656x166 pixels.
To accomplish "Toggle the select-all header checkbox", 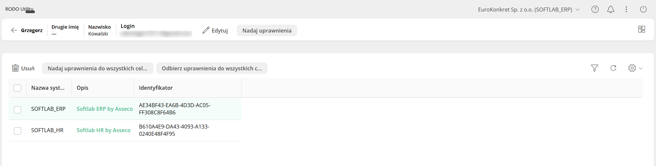I will (x=18, y=88).
